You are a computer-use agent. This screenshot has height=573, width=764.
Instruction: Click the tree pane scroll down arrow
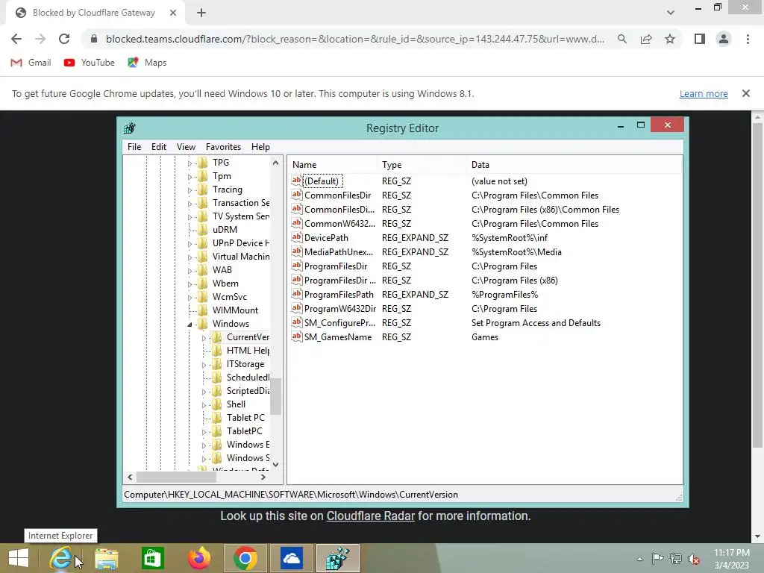click(x=276, y=465)
